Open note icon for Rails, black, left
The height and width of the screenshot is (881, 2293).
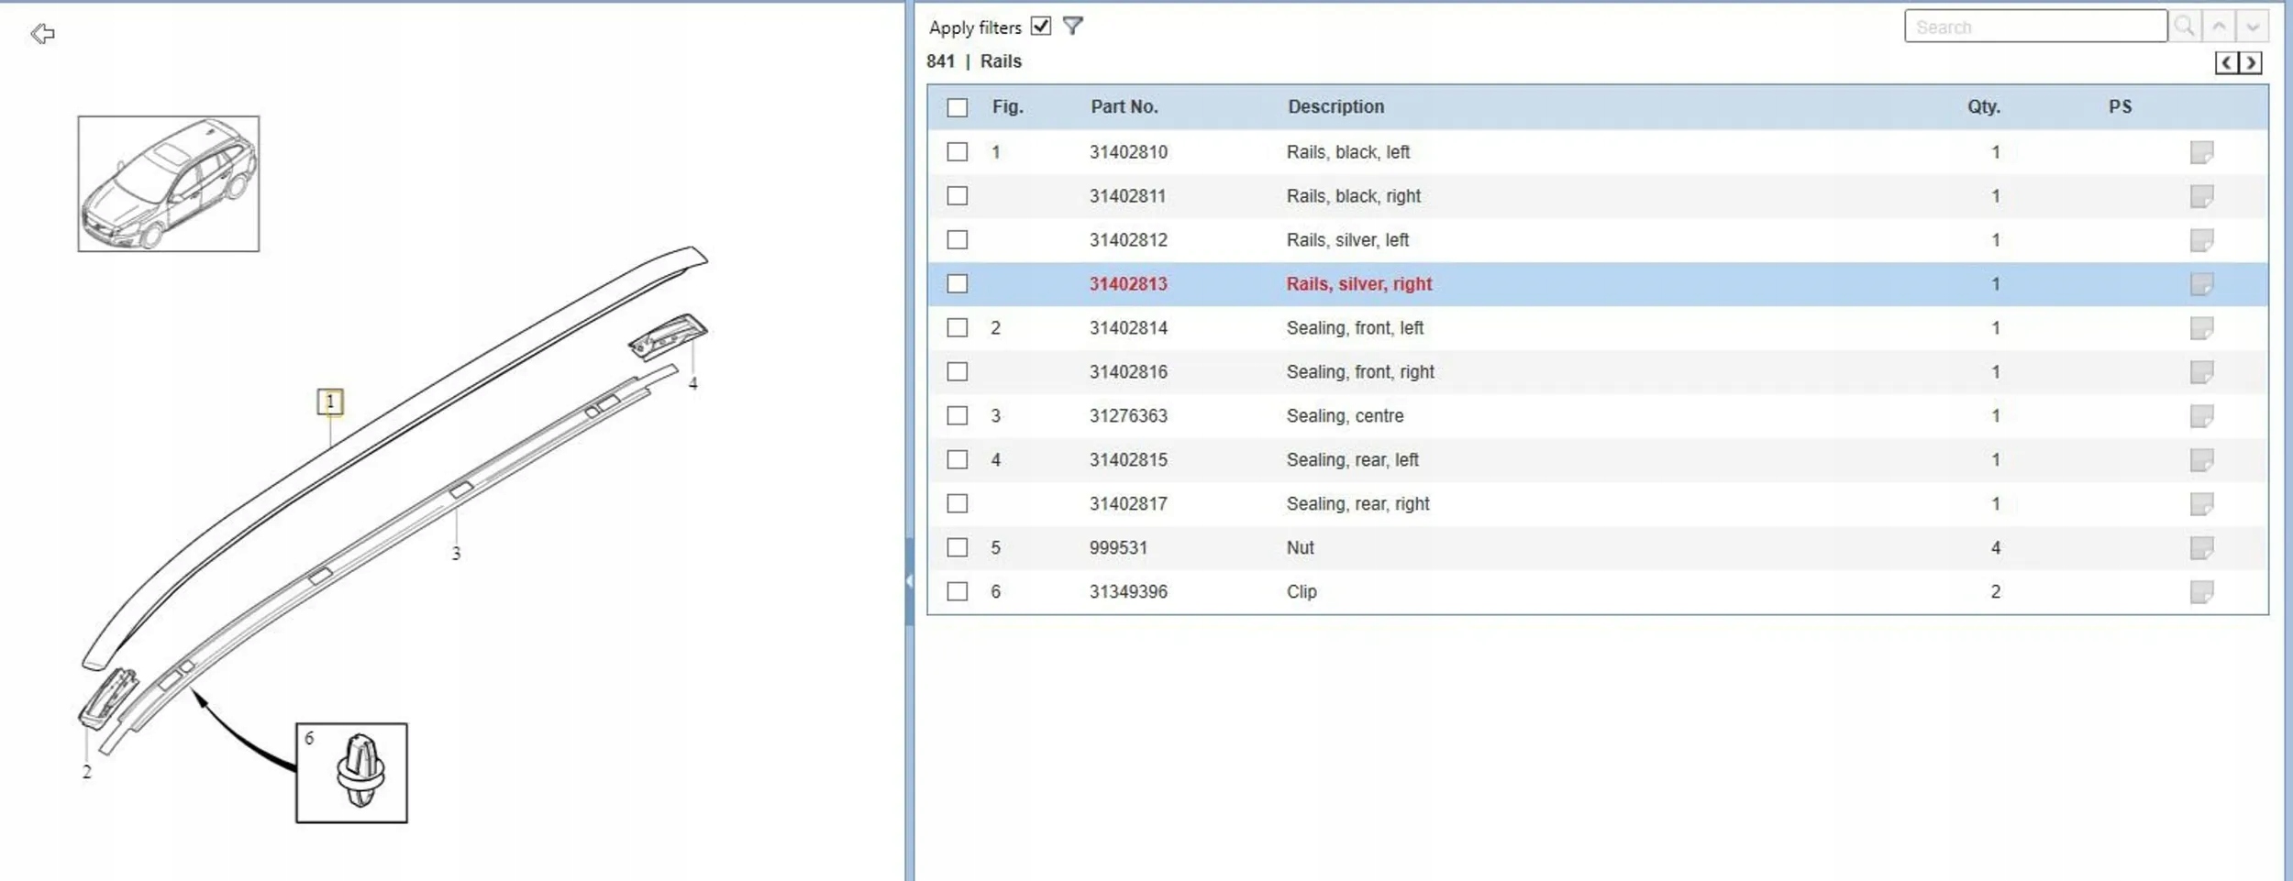[x=2201, y=152]
